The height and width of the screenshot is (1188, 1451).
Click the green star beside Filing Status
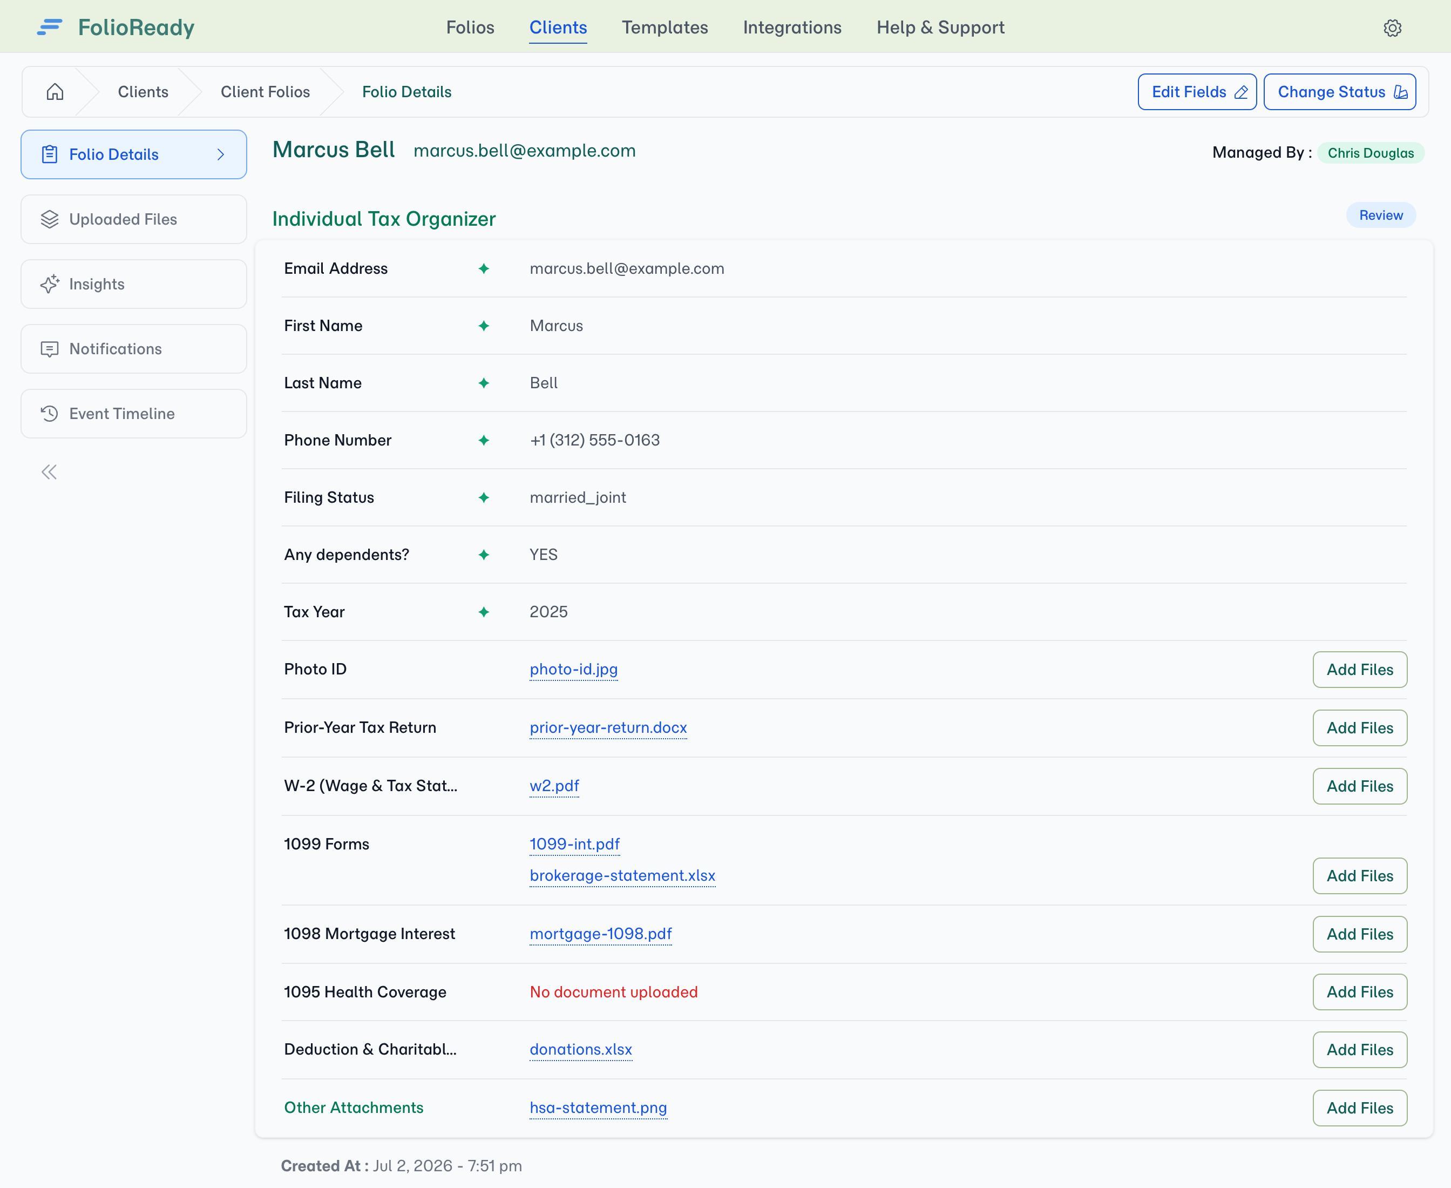coord(484,497)
